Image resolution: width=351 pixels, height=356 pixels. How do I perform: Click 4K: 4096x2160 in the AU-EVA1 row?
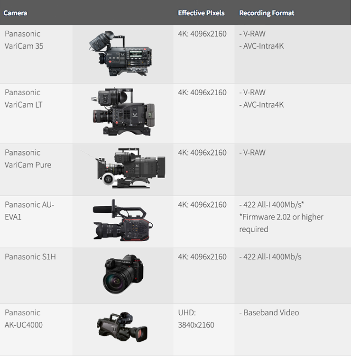click(x=202, y=205)
